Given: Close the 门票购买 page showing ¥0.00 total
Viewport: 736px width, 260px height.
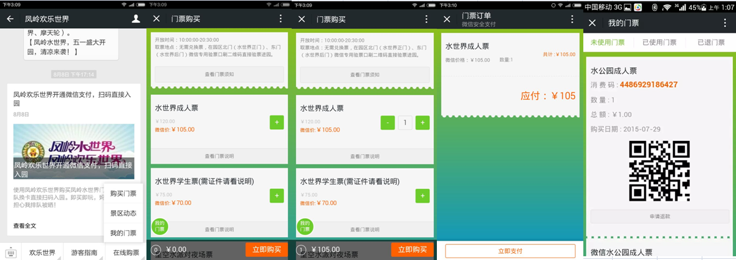Looking at the screenshot, I should [157, 19].
